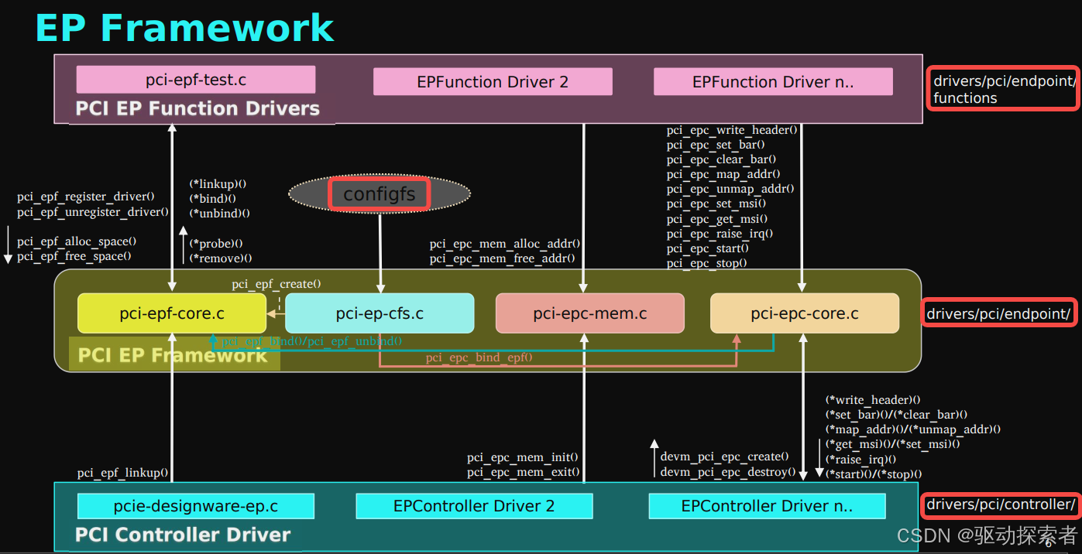This screenshot has height=554, width=1082.
Task: Click pci_epc_map_addr() text
Action: pyautogui.click(x=723, y=174)
